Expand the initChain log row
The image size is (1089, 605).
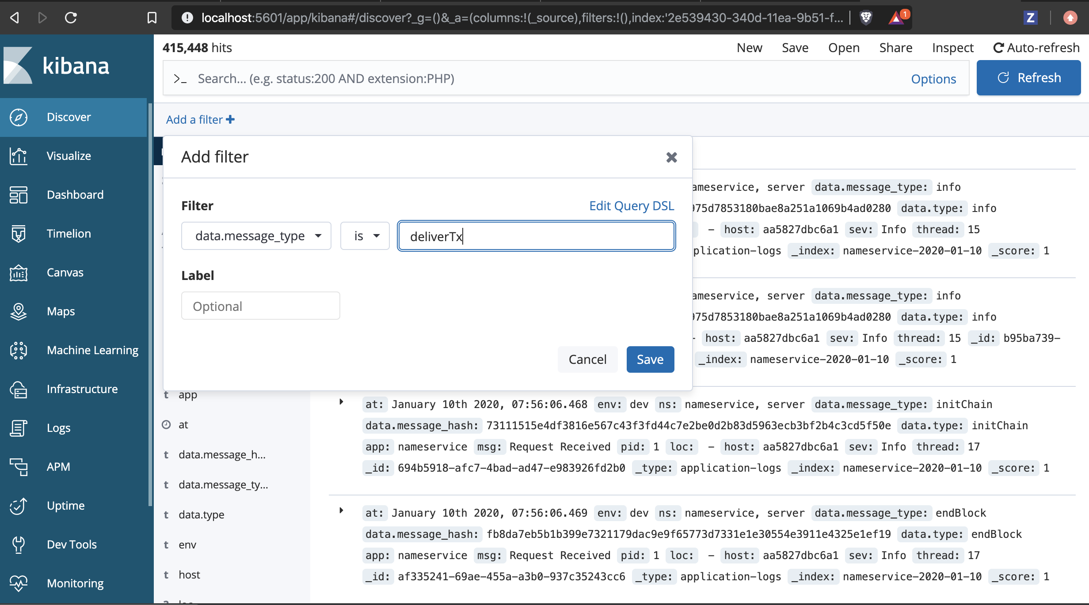click(341, 402)
